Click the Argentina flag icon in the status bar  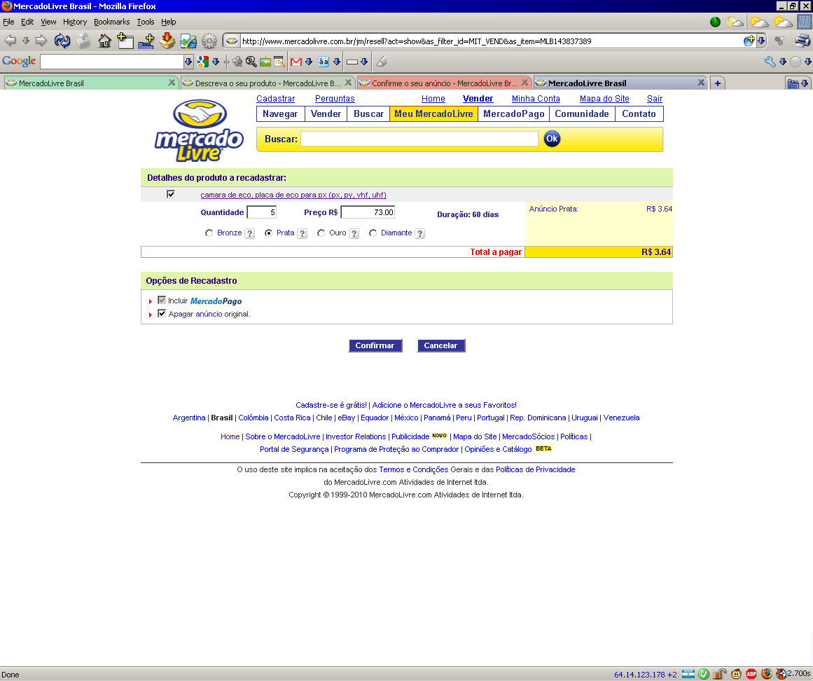pyautogui.click(x=688, y=674)
